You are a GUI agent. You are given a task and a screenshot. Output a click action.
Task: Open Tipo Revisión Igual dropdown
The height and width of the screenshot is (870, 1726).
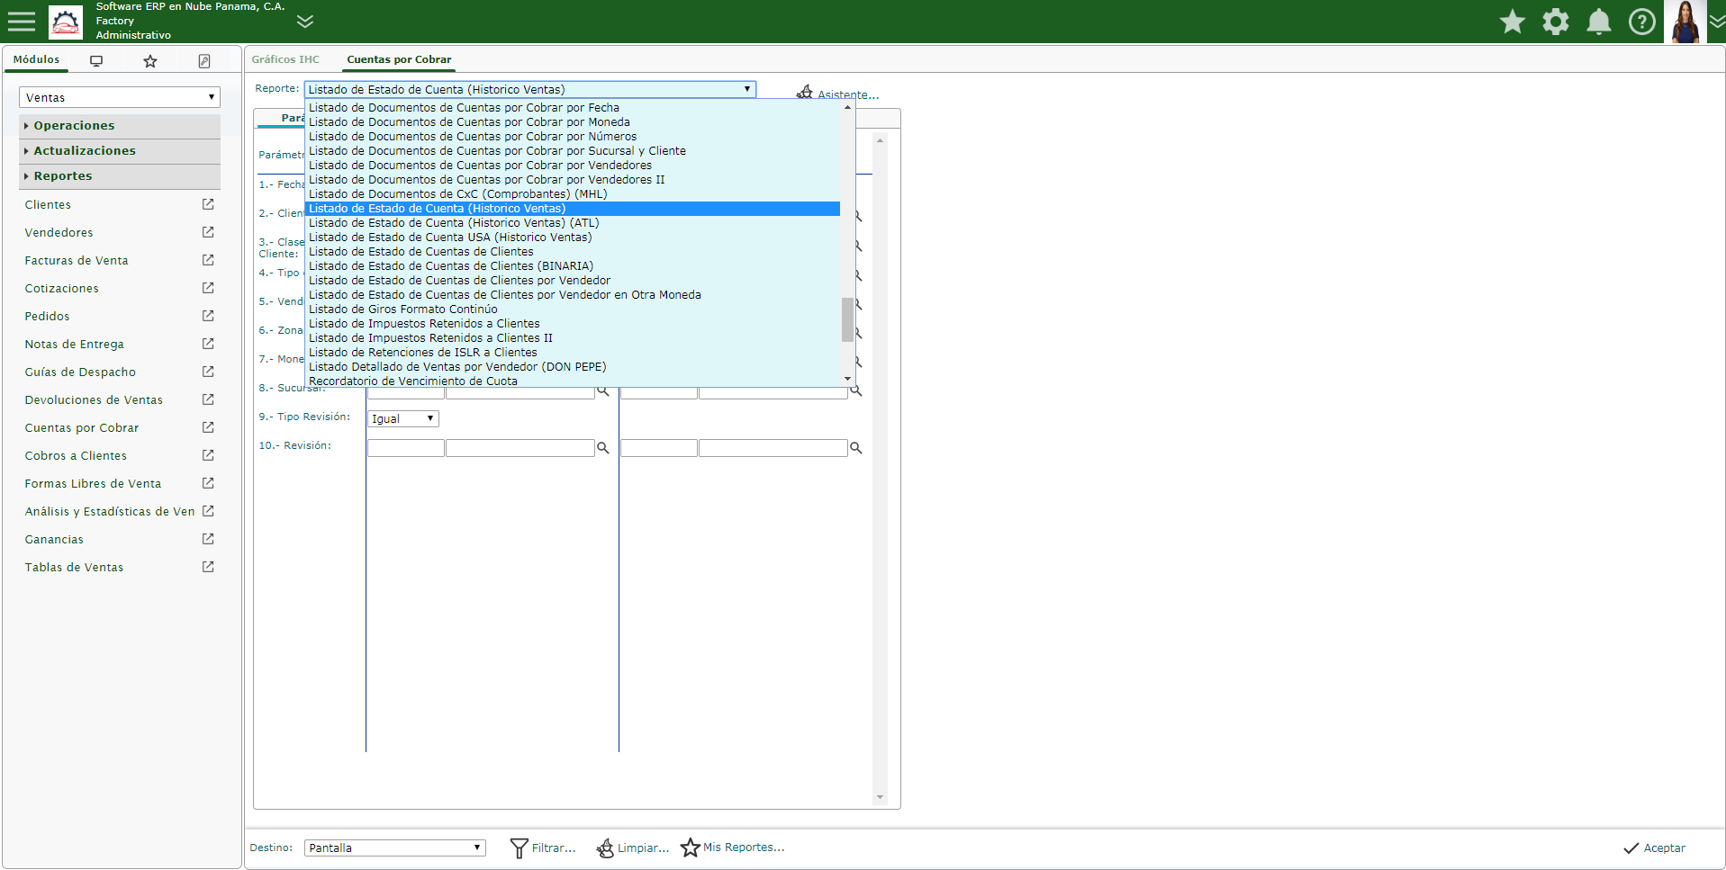[x=402, y=419]
